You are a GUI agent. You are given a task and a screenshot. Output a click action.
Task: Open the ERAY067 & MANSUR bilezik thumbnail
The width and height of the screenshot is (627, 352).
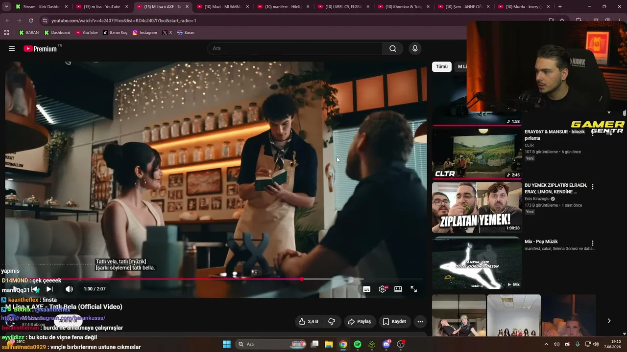[477, 154]
